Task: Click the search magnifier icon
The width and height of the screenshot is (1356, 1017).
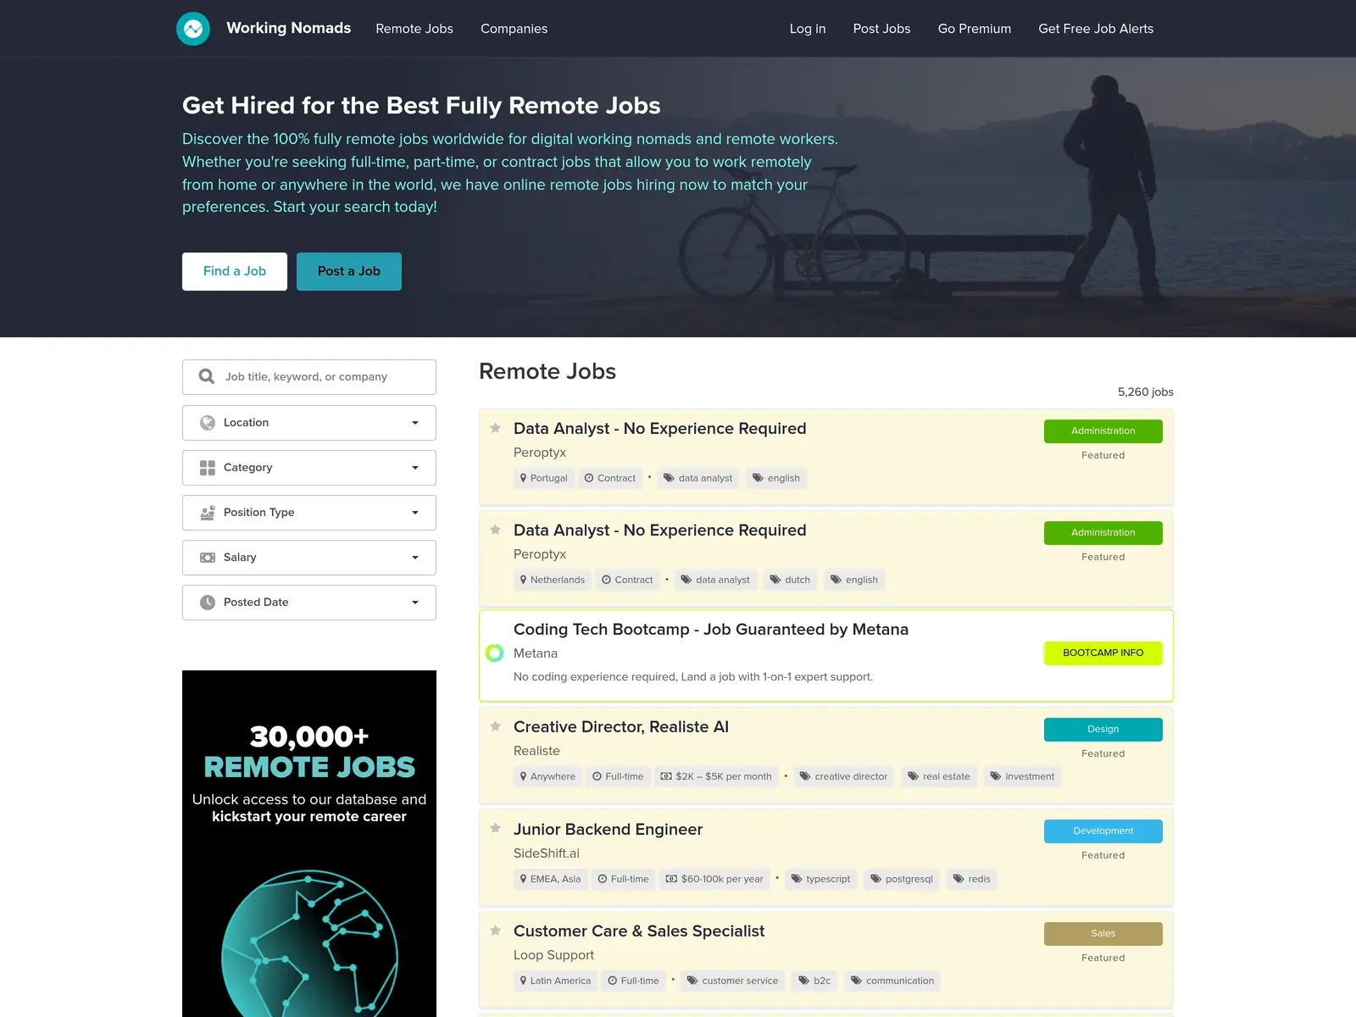Action: pyautogui.click(x=207, y=376)
